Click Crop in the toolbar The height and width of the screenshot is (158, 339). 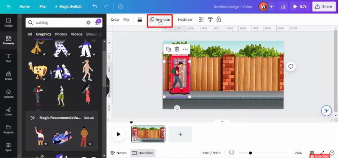click(x=114, y=19)
